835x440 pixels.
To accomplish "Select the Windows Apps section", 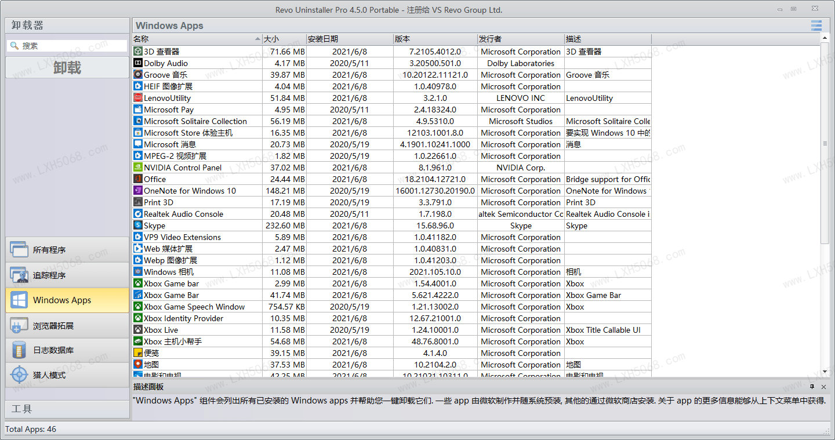I will (x=67, y=300).
